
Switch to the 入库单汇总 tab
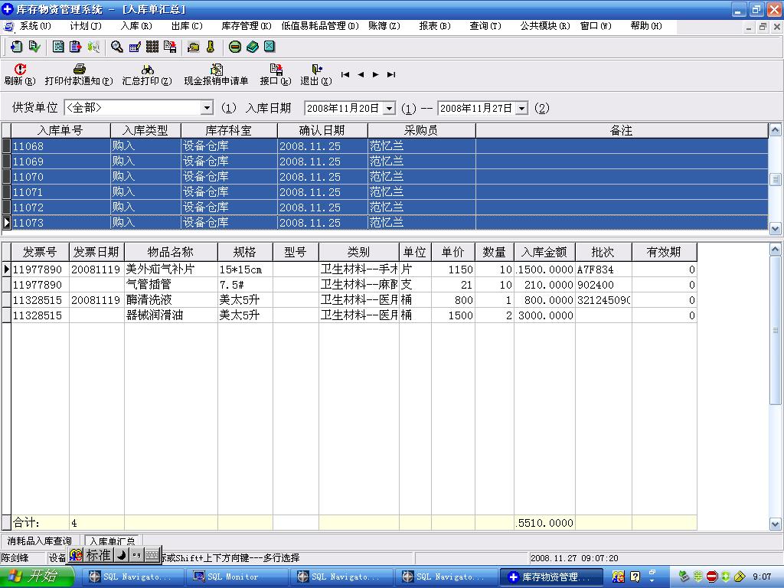[113, 541]
